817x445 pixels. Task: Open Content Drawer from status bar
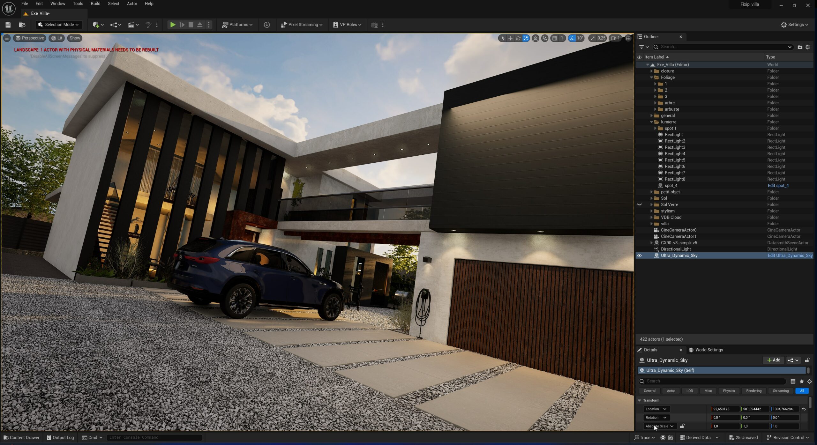[x=21, y=437]
